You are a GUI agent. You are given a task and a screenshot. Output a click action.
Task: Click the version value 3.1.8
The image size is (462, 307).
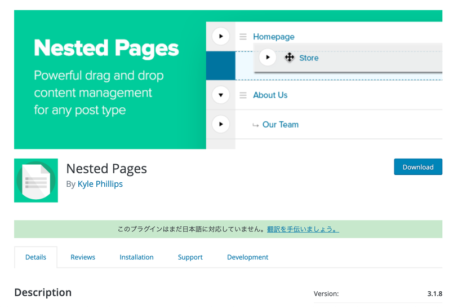(x=434, y=293)
